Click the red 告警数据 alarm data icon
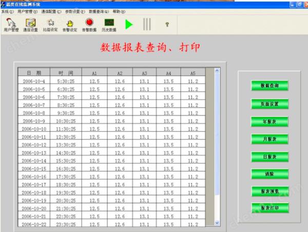The width and height of the screenshot is (308, 232). 89,24
